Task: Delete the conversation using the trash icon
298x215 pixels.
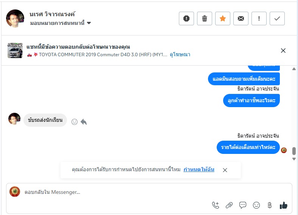Action: coord(204,18)
